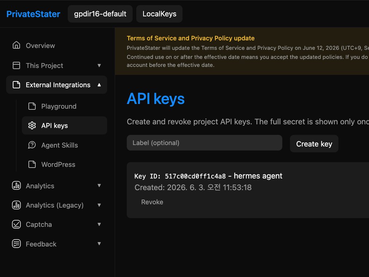Open the gpdir16-default workspace selector
Image resolution: width=369 pixels, height=277 pixels.
tap(100, 14)
